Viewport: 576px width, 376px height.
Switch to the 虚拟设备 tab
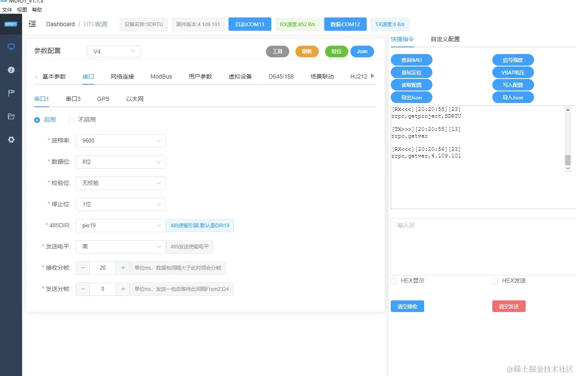(240, 76)
